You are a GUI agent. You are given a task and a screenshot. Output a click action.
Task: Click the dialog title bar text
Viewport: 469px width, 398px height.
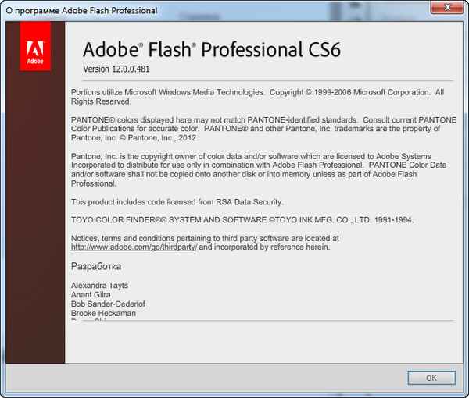[x=81, y=11]
